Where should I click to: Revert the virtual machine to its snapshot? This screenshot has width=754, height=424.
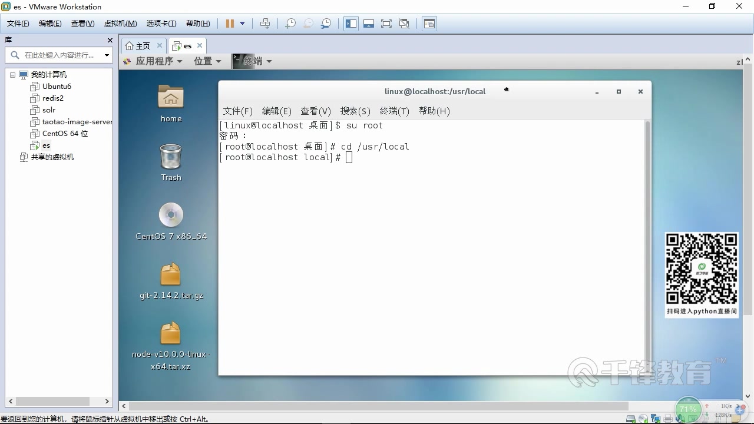click(x=308, y=24)
